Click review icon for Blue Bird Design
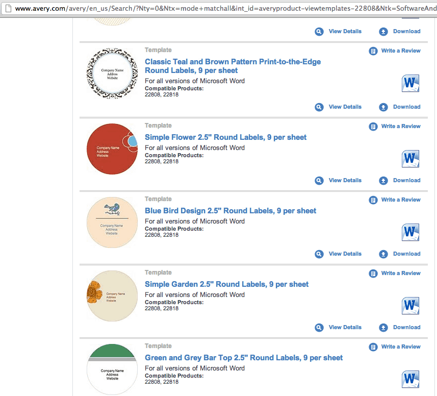This screenshot has height=396, width=437. 373,200
